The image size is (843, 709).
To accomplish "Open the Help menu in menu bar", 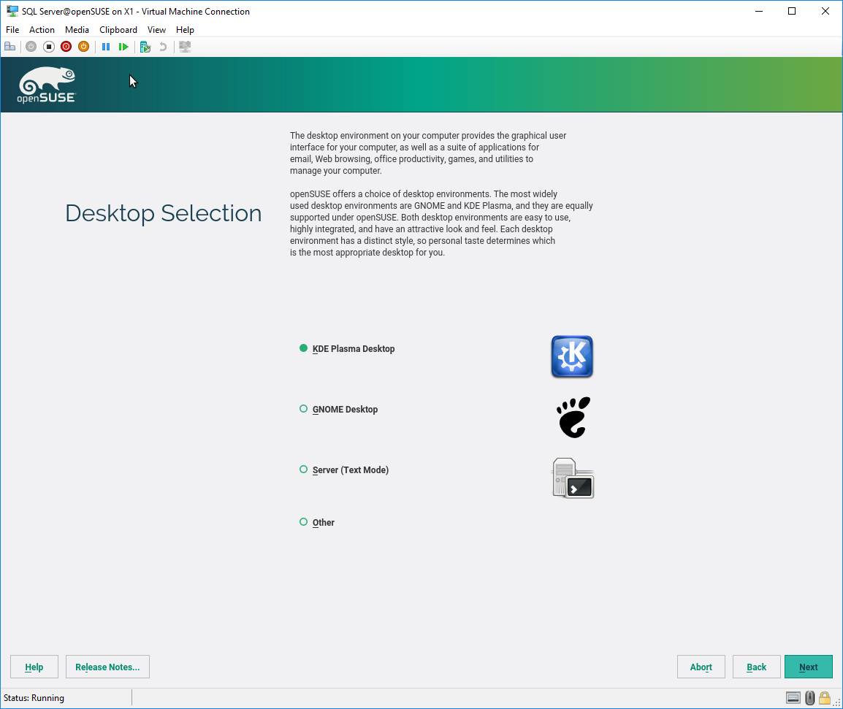I will coord(185,29).
